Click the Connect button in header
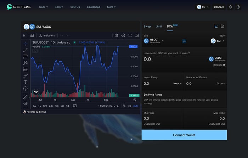The width and height of the screenshot is (248, 158). coord(219,7)
